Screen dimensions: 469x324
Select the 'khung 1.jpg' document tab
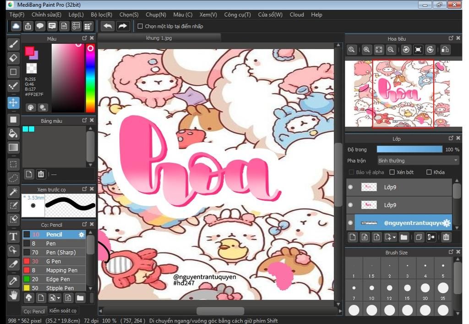coord(159,38)
